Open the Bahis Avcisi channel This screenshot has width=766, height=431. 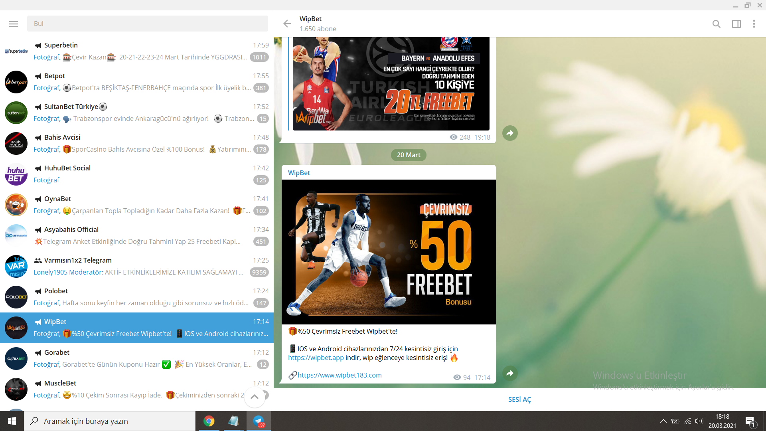click(137, 143)
